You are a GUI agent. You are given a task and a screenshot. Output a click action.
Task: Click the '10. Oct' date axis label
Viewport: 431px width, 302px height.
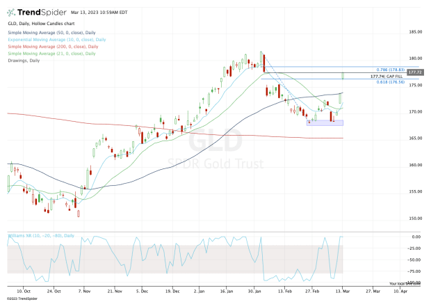(24, 292)
